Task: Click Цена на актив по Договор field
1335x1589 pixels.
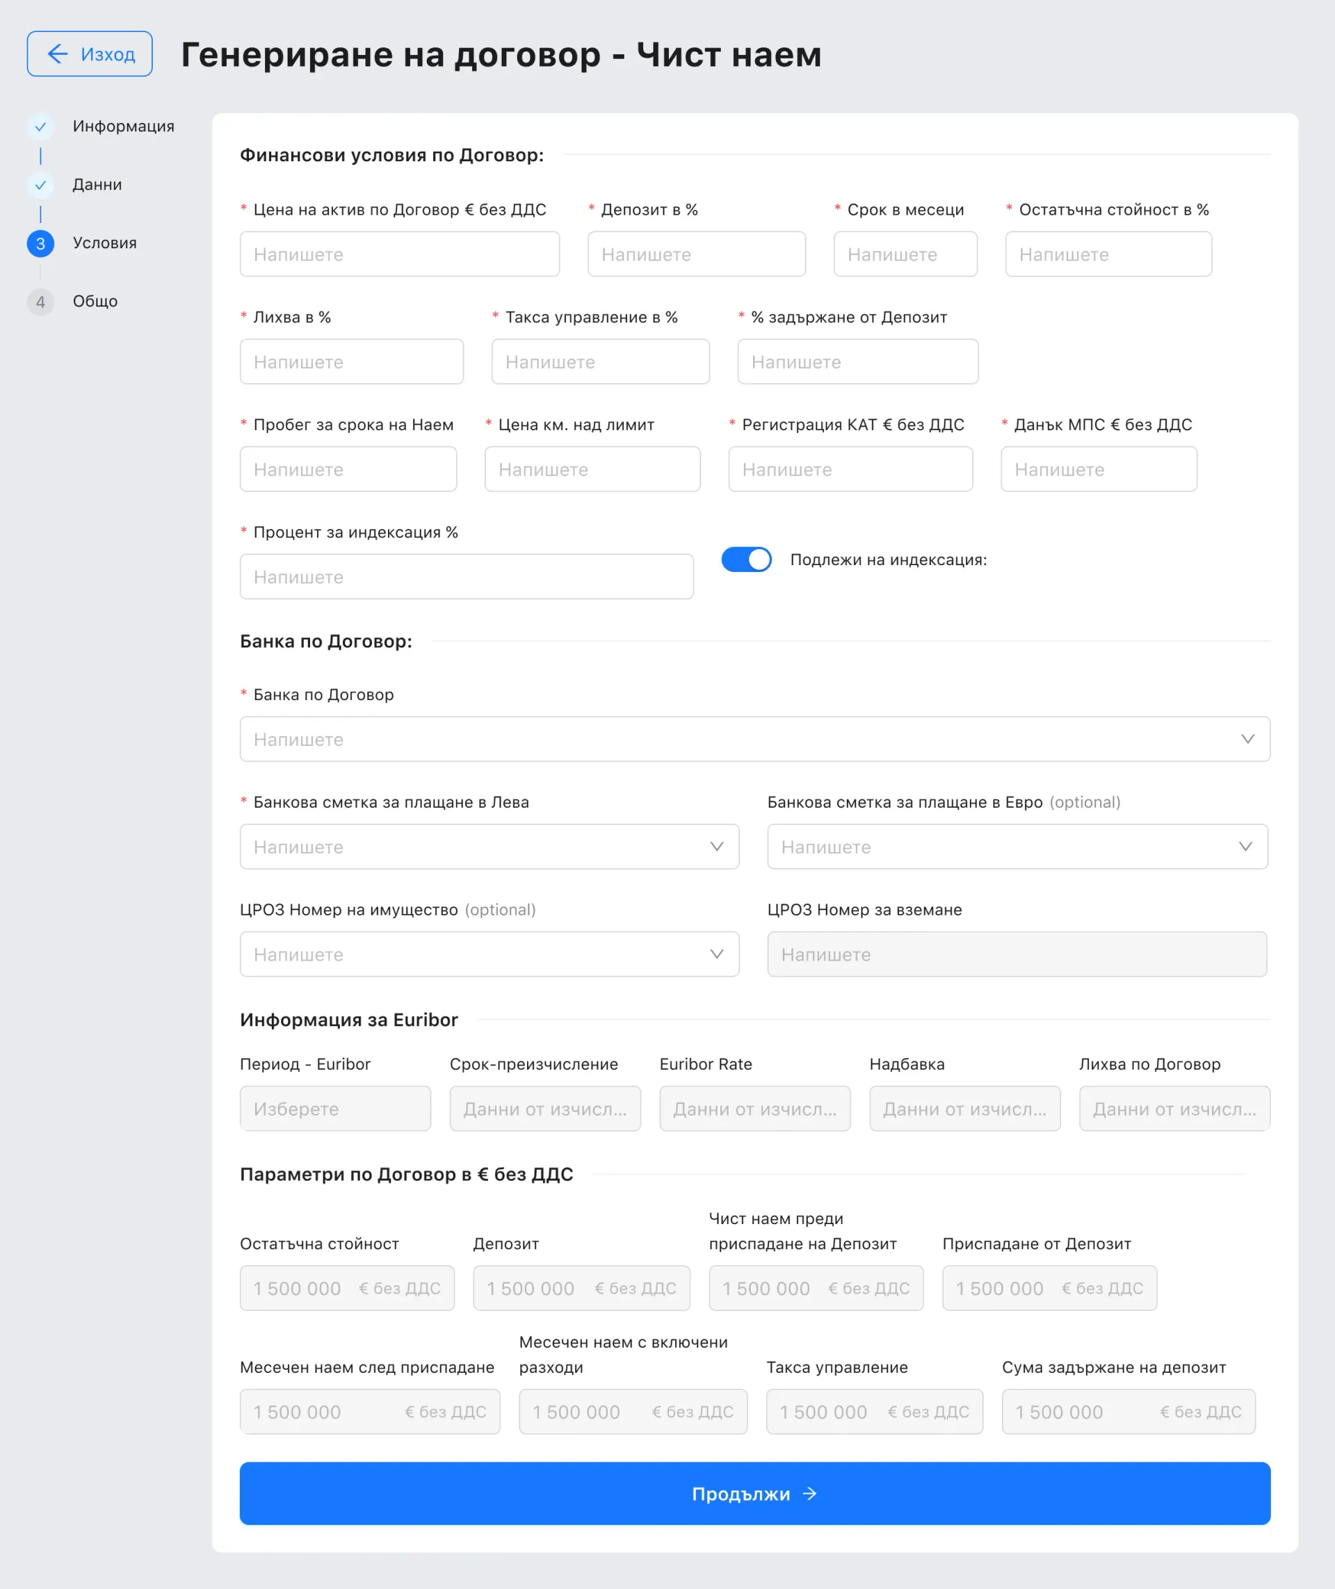Action: (400, 254)
